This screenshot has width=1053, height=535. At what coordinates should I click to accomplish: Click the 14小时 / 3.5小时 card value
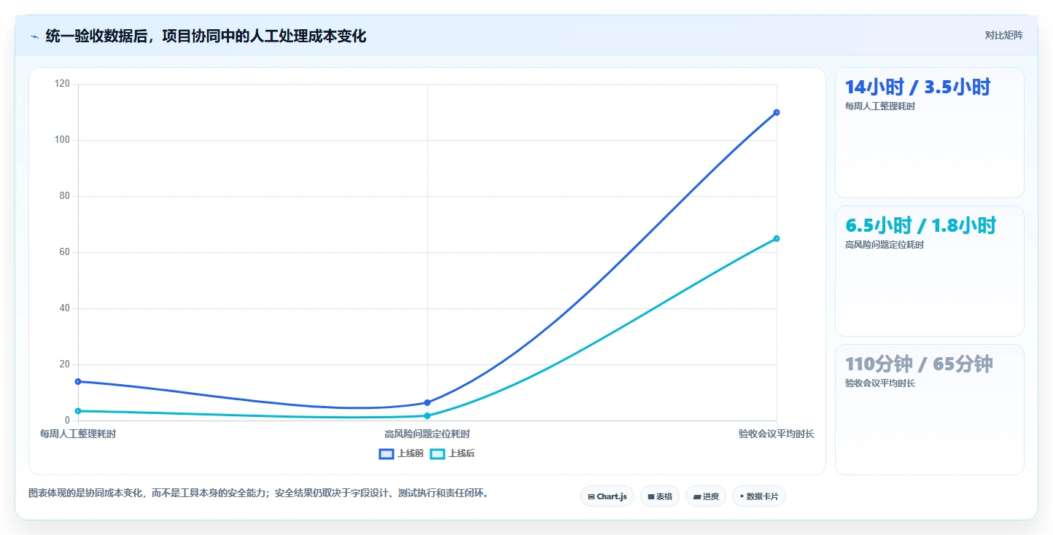[x=917, y=87]
